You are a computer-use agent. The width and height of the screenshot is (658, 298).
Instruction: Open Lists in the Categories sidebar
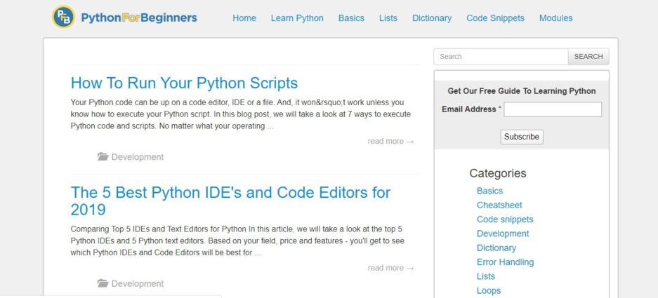[486, 276]
